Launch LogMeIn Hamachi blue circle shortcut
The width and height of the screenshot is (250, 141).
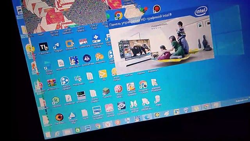(65, 81)
